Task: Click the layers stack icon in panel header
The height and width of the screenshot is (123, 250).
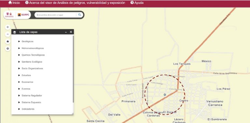Action: (15, 32)
